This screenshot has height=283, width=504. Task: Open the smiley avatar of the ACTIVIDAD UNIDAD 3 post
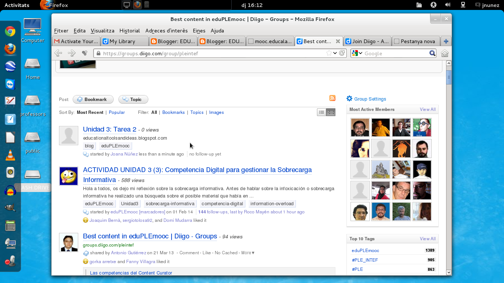pos(69,176)
